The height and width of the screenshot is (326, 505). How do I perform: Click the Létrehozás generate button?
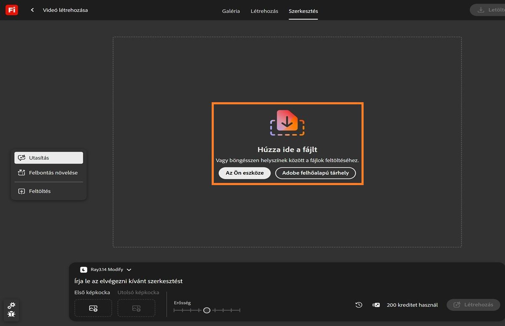(473, 305)
